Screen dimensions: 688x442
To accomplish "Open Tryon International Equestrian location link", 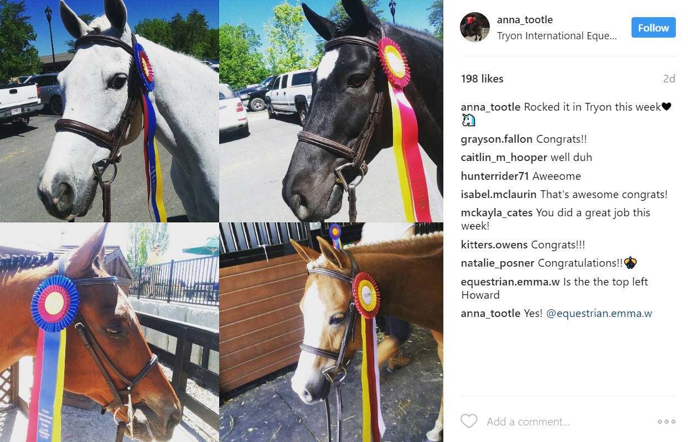I will (557, 36).
